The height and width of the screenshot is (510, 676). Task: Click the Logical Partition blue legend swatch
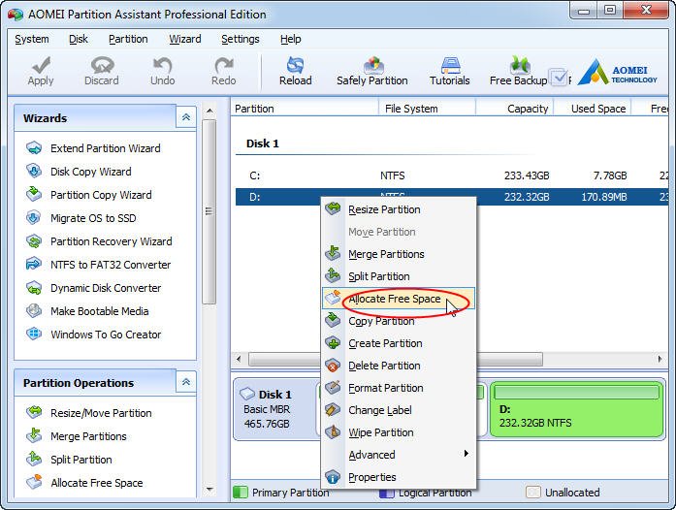pyautogui.click(x=387, y=493)
